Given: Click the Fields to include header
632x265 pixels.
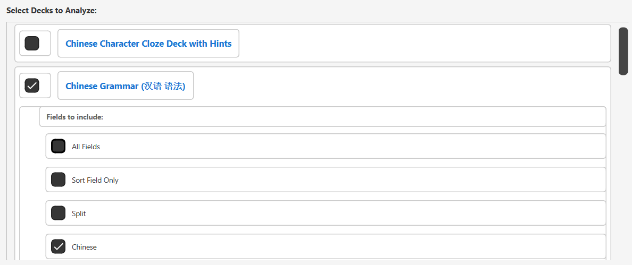Looking at the screenshot, I should (74, 117).
